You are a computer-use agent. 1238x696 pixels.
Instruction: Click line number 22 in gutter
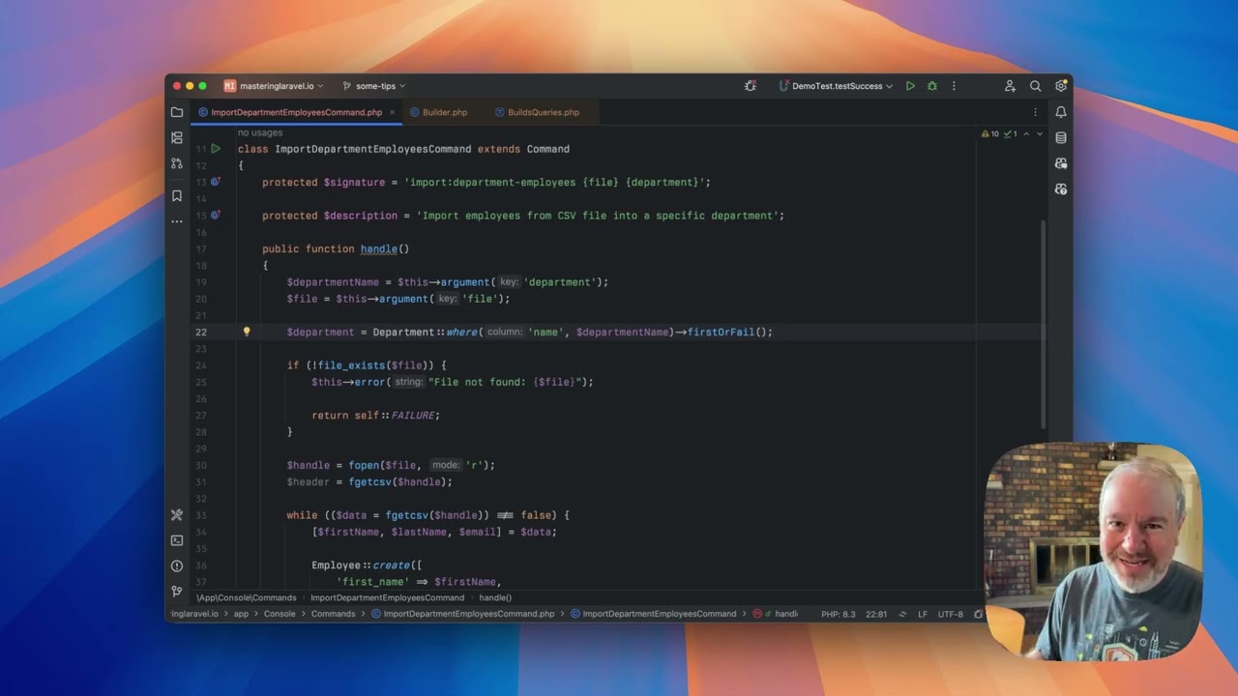(201, 332)
